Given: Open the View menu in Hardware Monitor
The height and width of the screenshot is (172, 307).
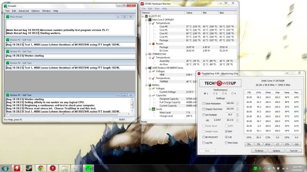Looking at the screenshot, I should coord(157,8).
